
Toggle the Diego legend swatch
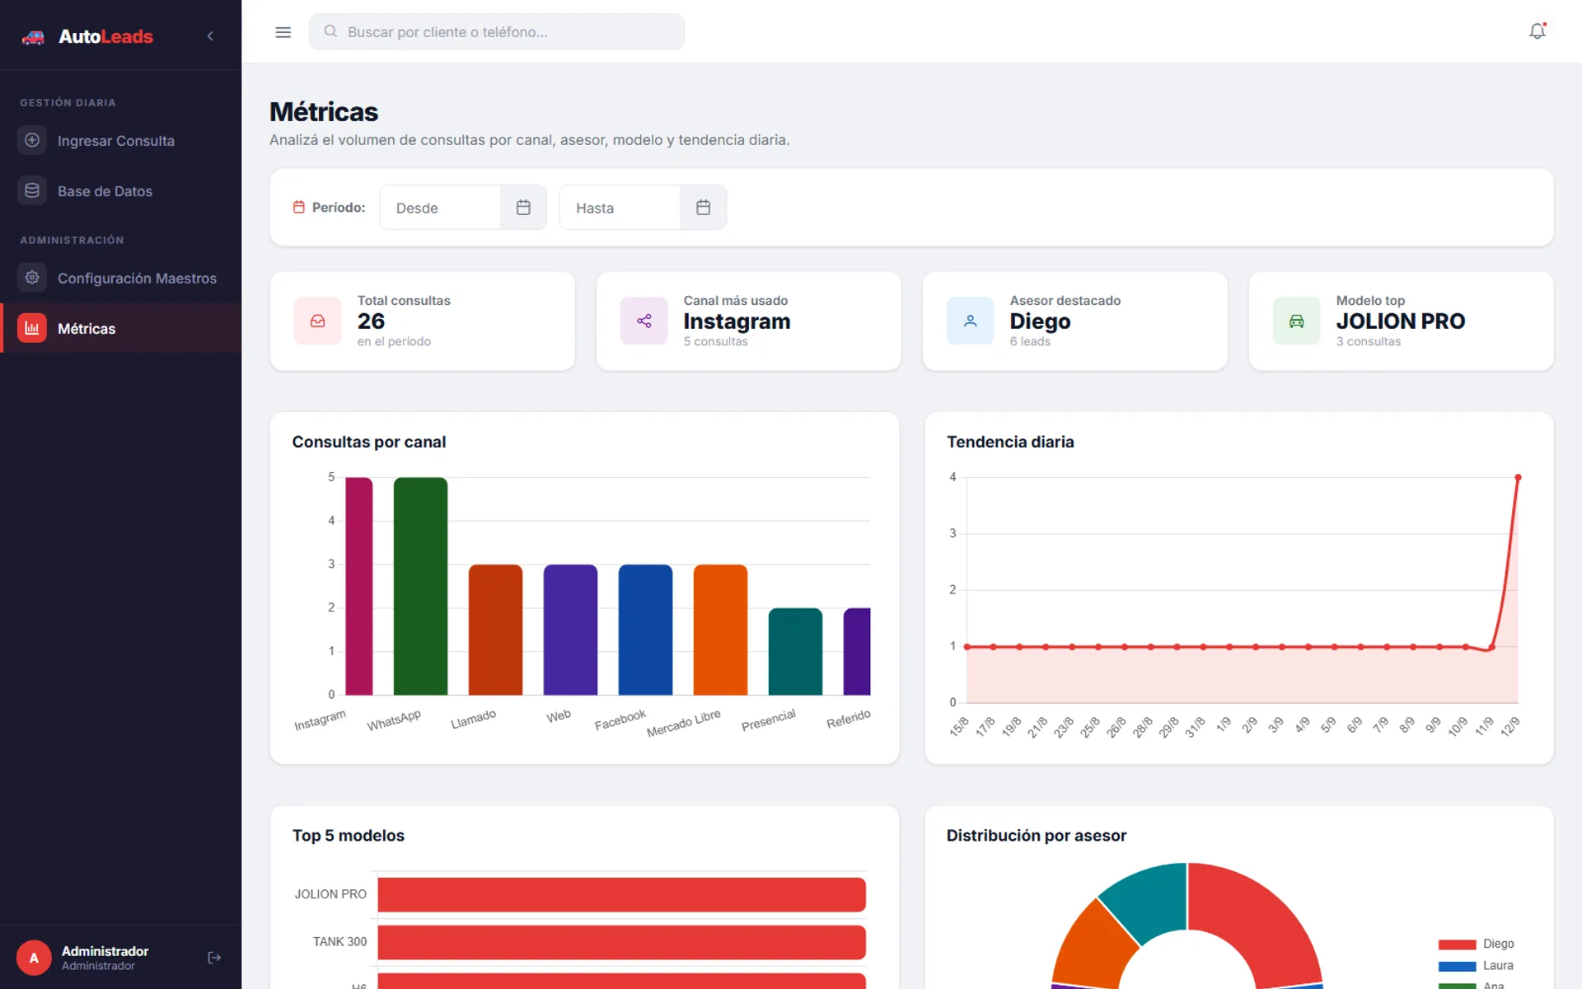point(1457,944)
